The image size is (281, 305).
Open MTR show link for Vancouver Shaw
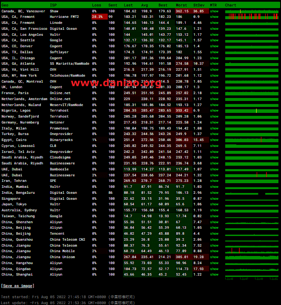[x=214, y=11]
